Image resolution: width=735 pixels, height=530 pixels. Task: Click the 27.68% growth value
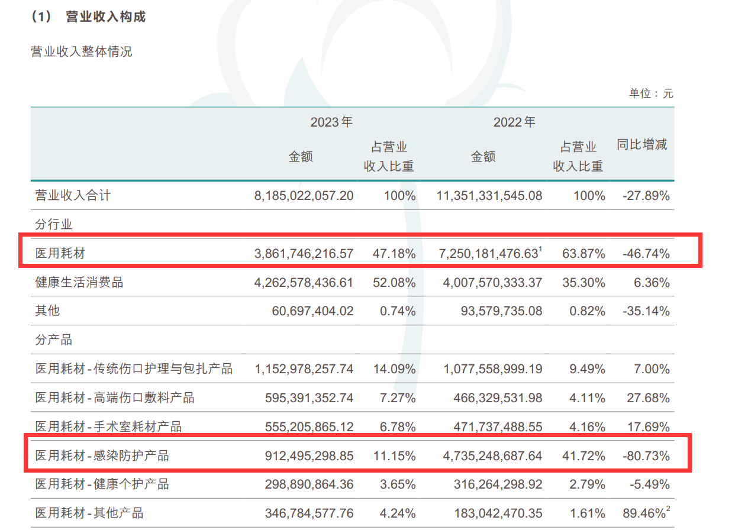[x=650, y=398]
